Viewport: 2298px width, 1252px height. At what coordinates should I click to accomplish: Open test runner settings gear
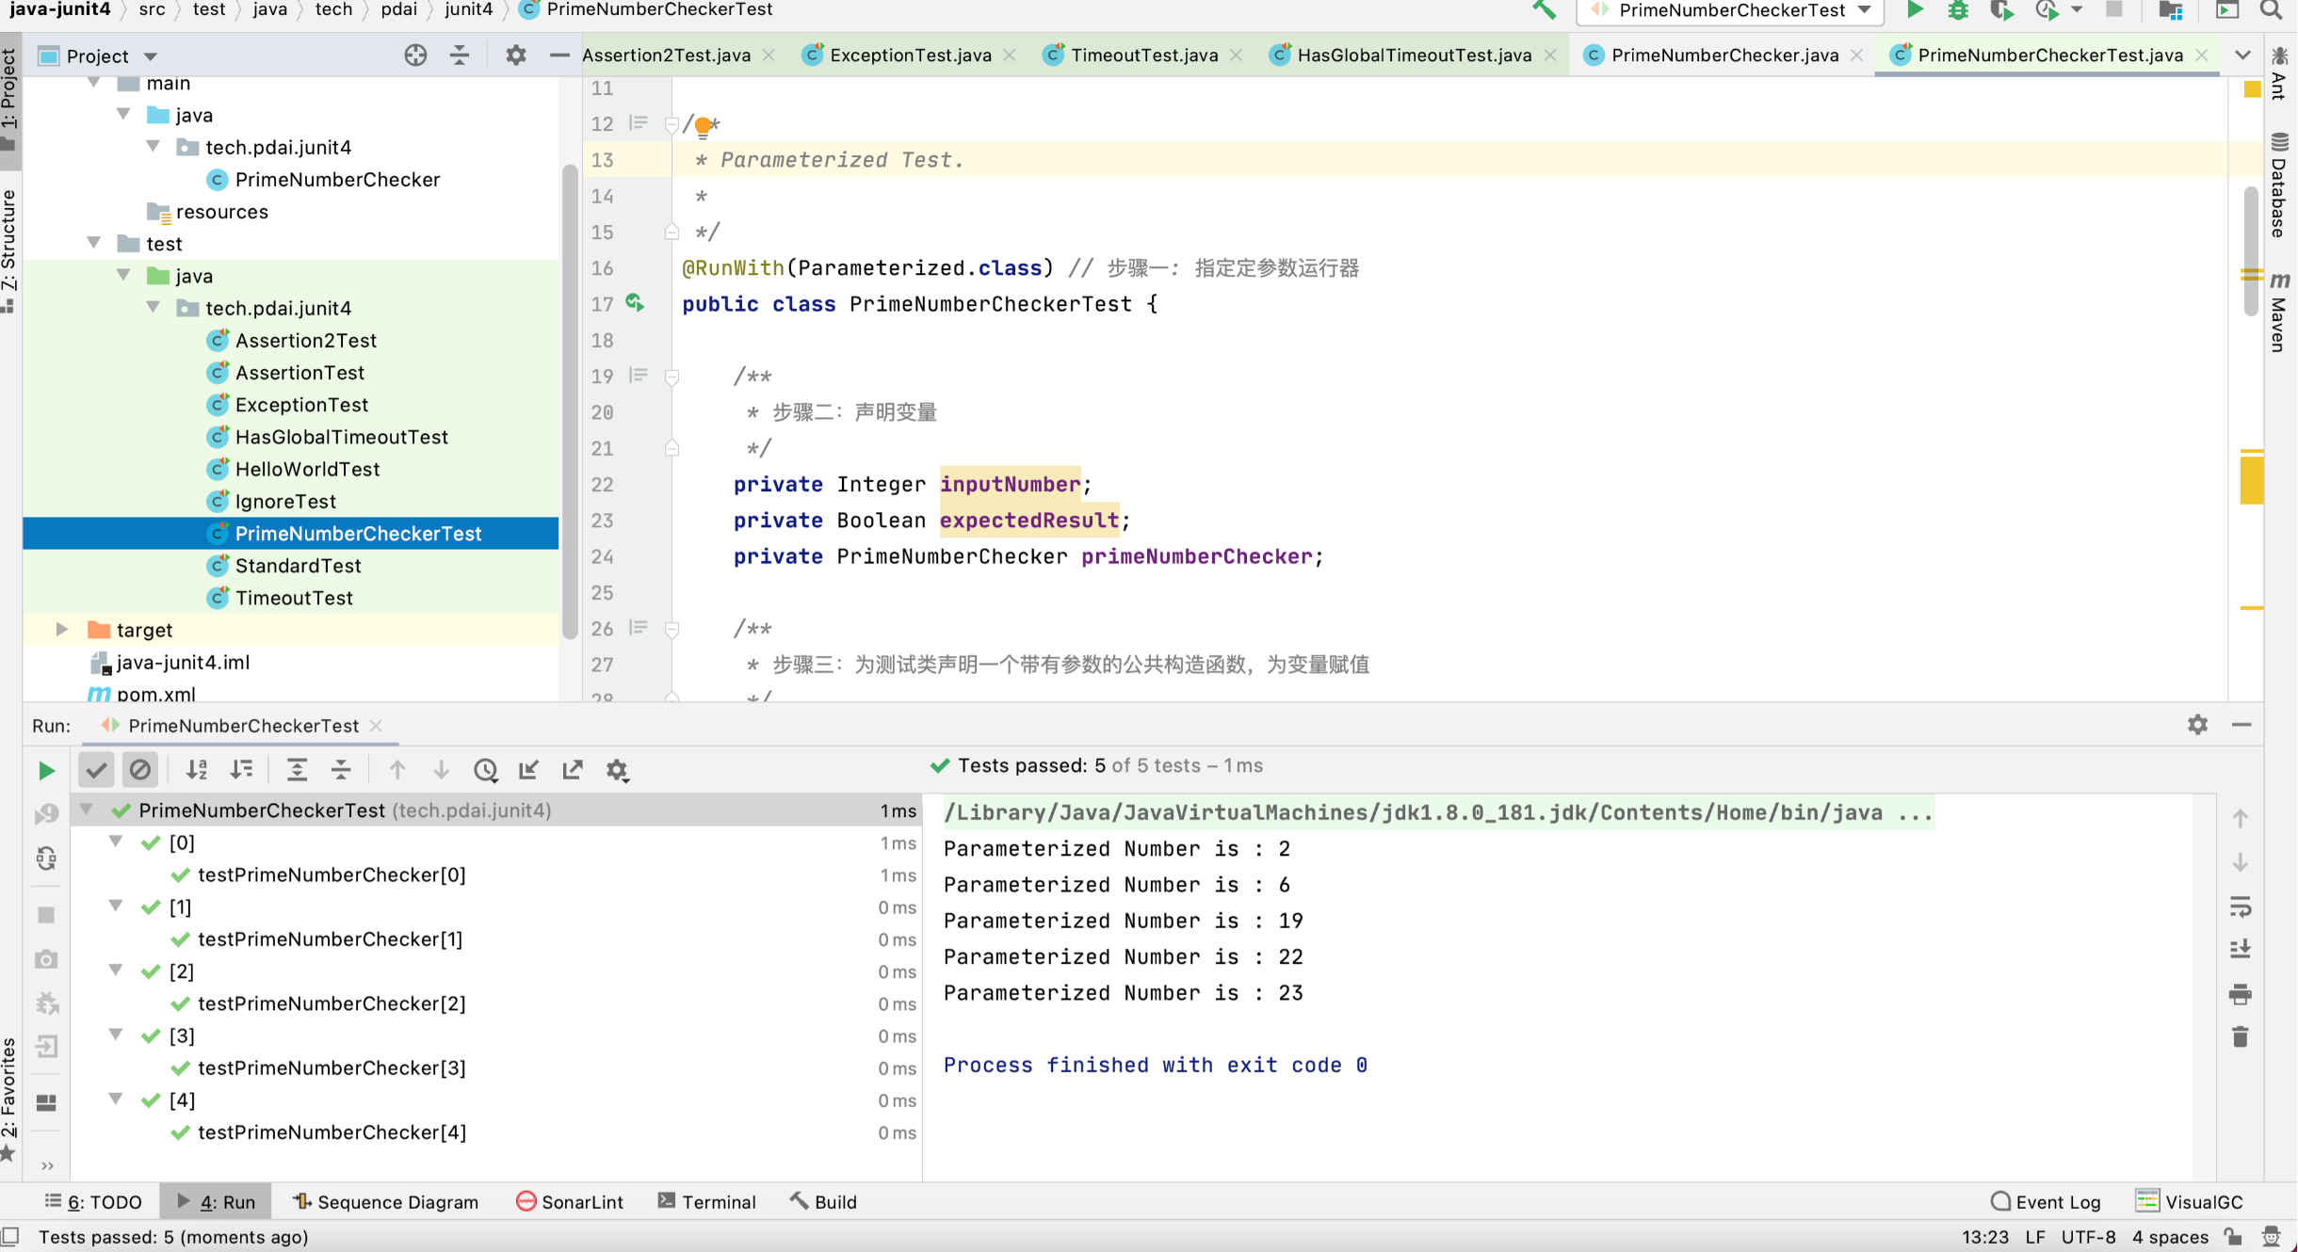617,770
